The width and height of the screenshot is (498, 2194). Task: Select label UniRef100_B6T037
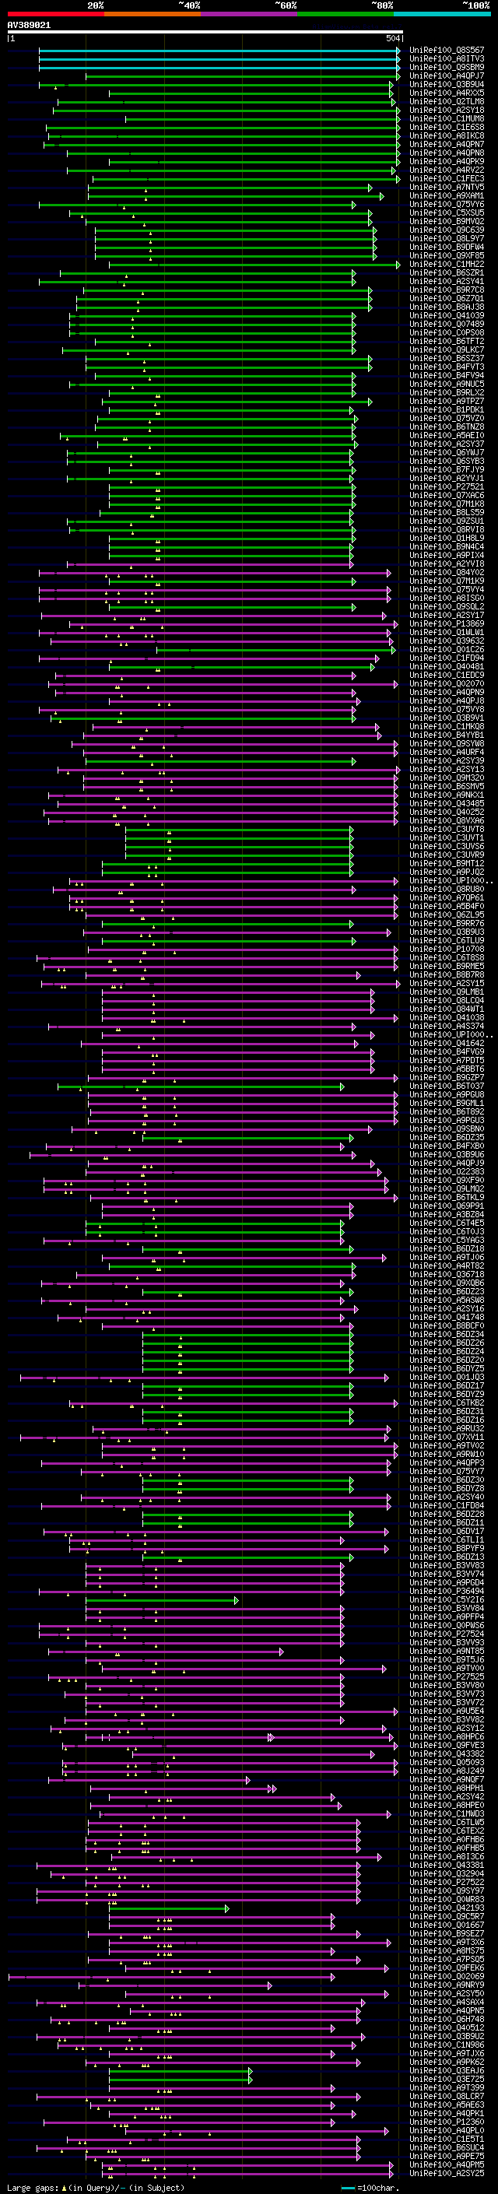pos(447,1086)
